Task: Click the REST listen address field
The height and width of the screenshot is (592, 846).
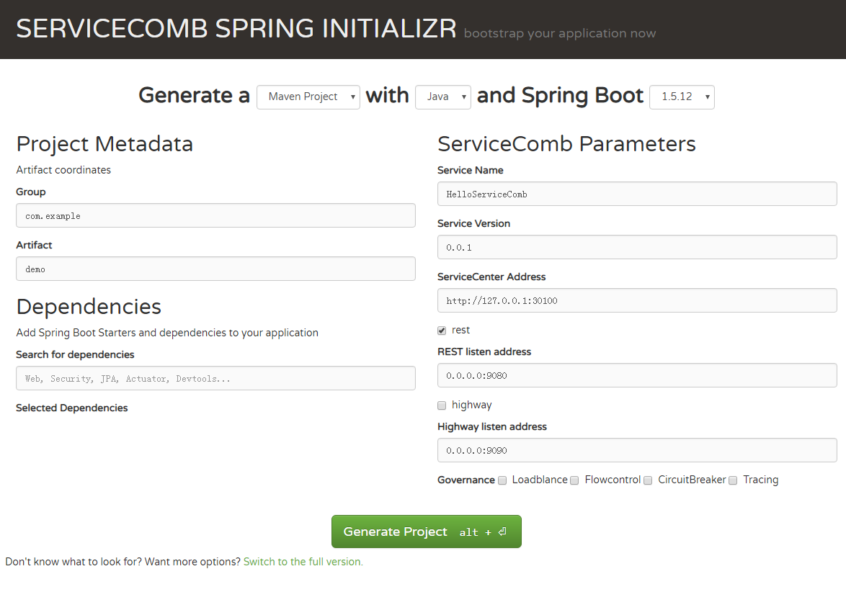Action: click(636, 375)
